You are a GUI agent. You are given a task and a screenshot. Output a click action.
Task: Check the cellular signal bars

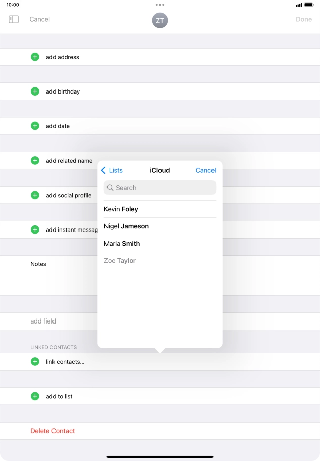click(299, 5)
